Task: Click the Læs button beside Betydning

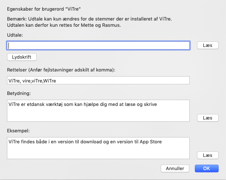Action: (x=208, y=118)
